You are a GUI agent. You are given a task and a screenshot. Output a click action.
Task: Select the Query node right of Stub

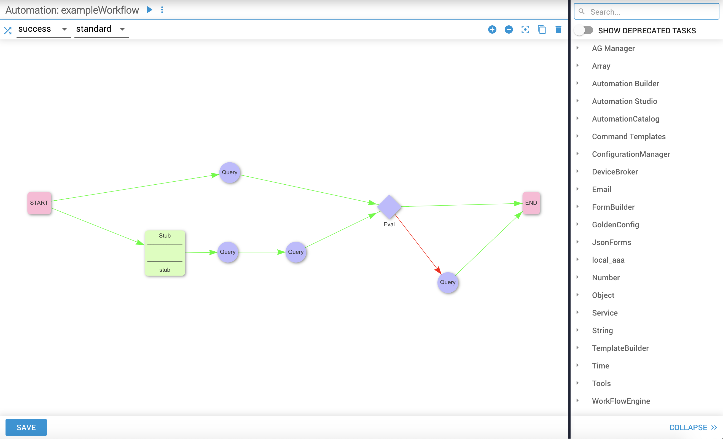(228, 252)
